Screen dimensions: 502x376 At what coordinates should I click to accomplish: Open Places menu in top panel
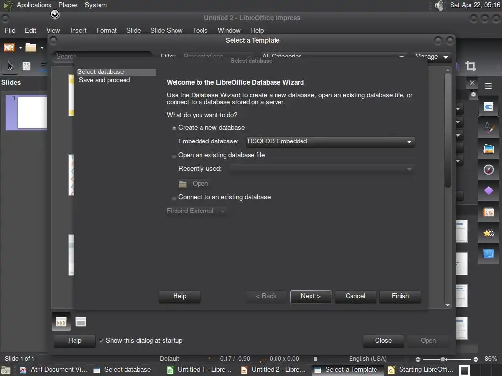[x=68, y=5]
